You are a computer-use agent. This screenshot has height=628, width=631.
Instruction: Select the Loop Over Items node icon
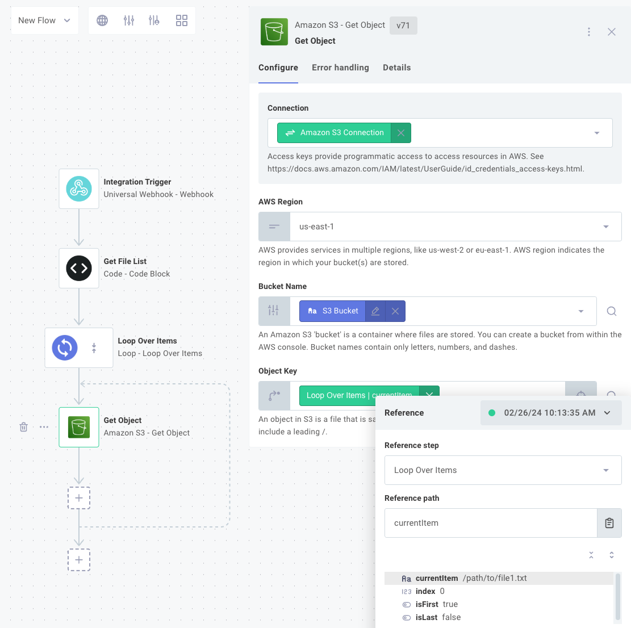[65, 348]
